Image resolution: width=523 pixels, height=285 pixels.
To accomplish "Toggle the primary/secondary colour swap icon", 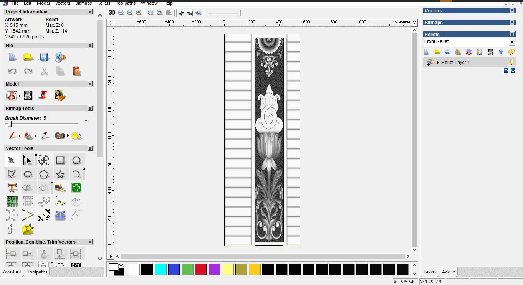I will [122, 265].
